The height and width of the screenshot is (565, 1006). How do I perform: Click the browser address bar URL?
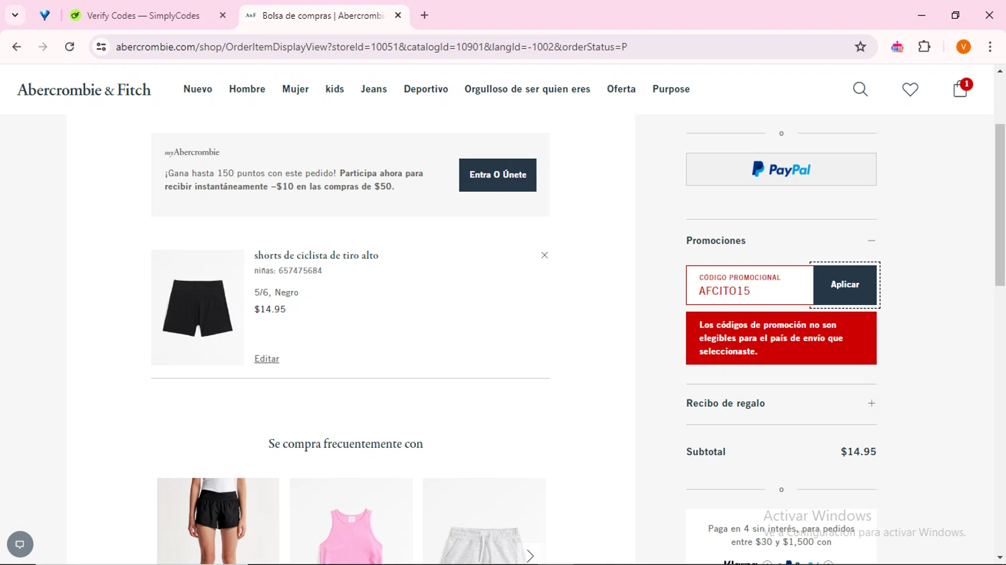click(x=372, y=47)
